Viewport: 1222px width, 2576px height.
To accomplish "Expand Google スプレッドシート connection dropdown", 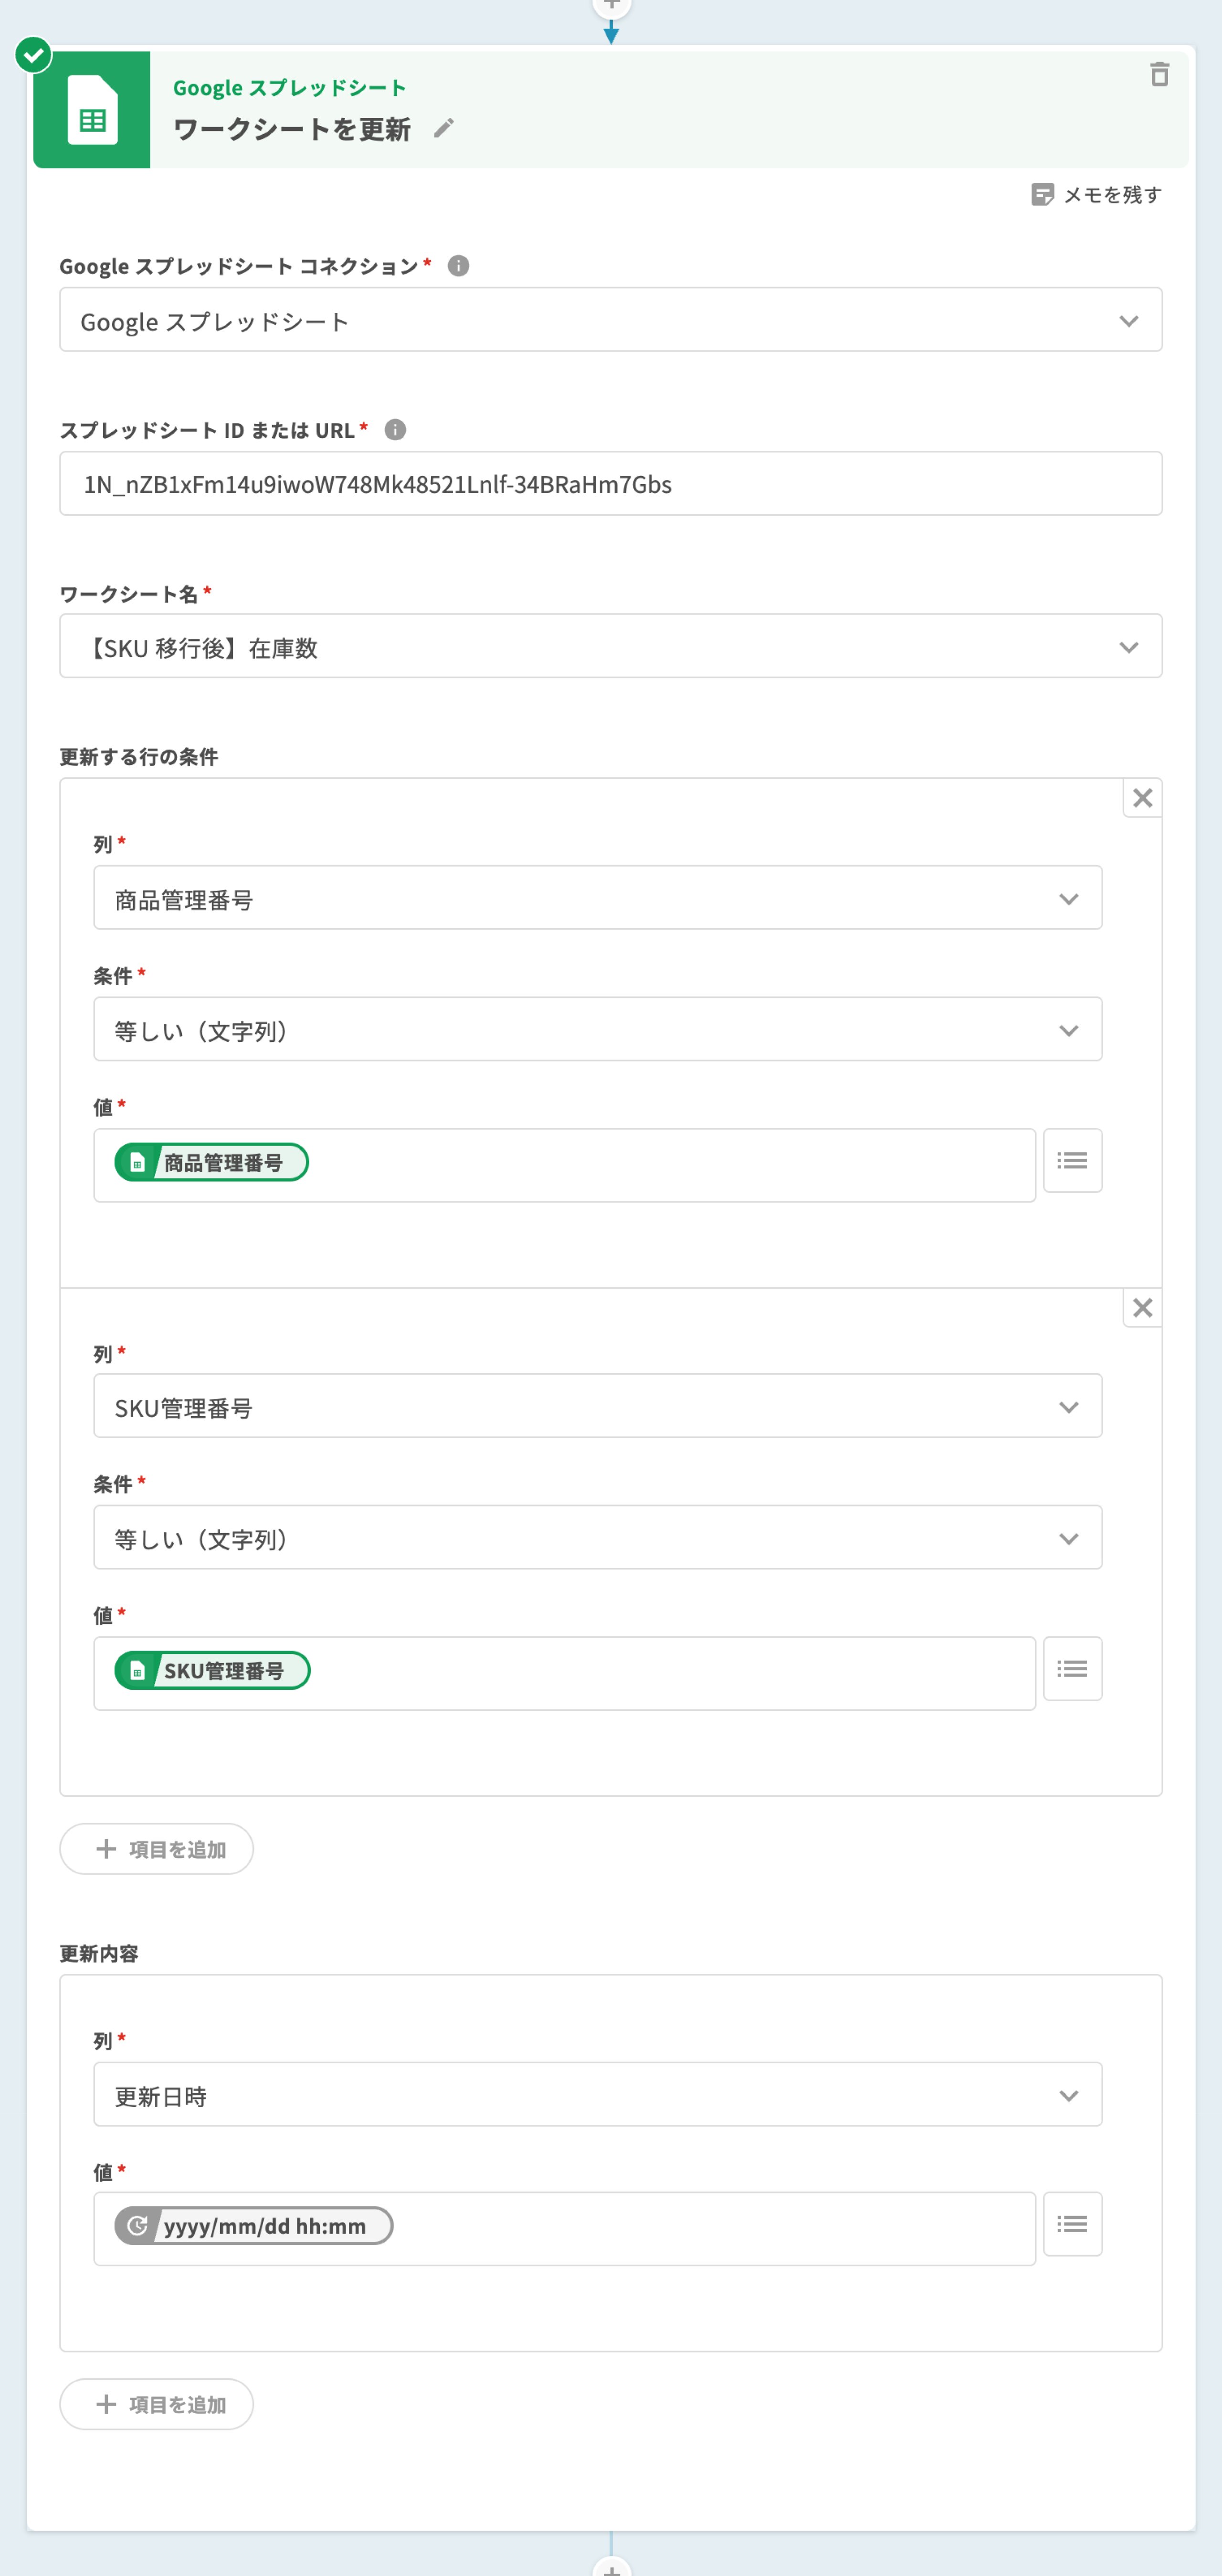I will (610, 320).
